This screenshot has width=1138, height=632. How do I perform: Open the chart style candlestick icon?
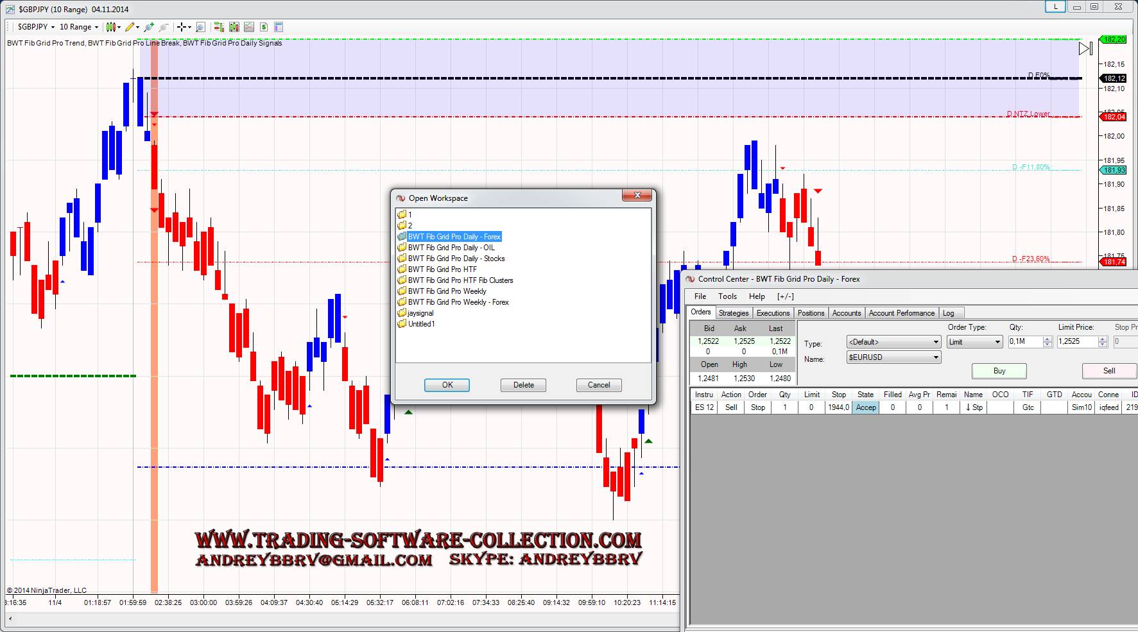[x=111, y=27]
